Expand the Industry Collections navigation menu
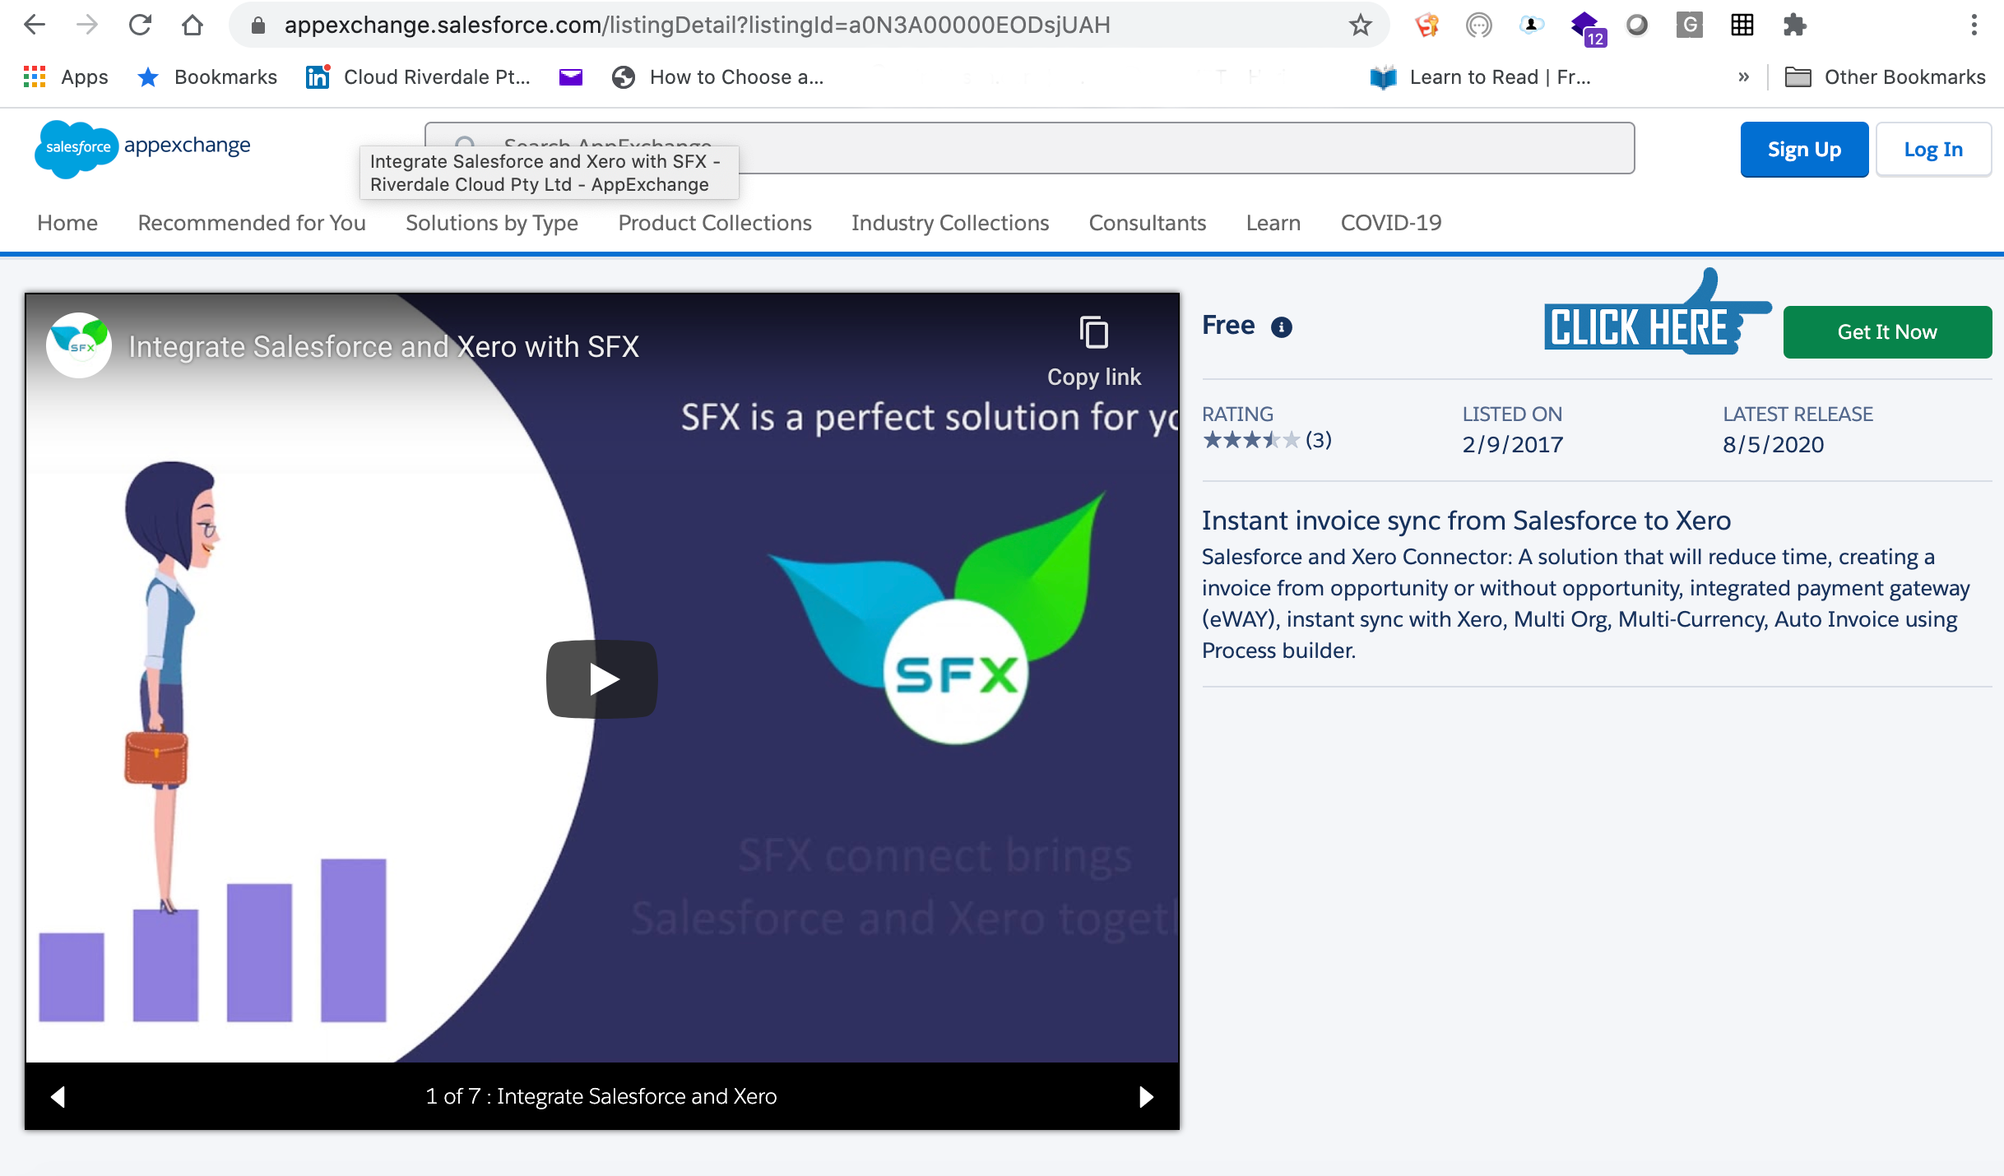Image resolution: width=2004 pixels, height=1176 pixels. 951,223
